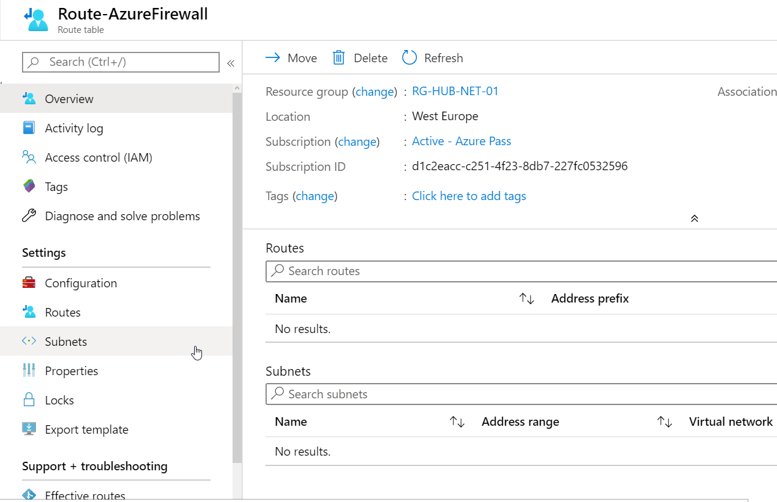Click the Move toolbar button label
Viewport: 777px width, 502px height.
[x=302, y=58]
